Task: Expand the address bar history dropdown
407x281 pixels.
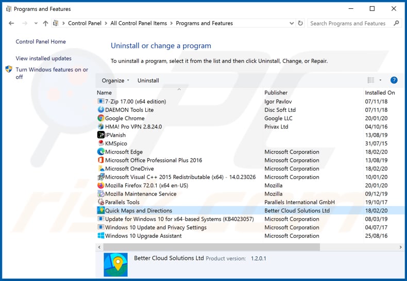Action: click(x=292, y=23)
